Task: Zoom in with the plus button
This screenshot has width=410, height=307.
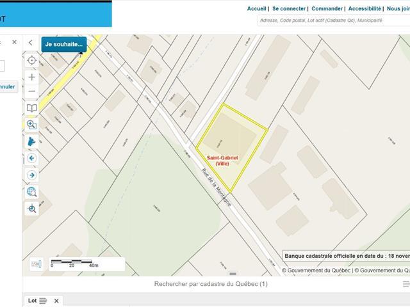Action: (31, 77)
